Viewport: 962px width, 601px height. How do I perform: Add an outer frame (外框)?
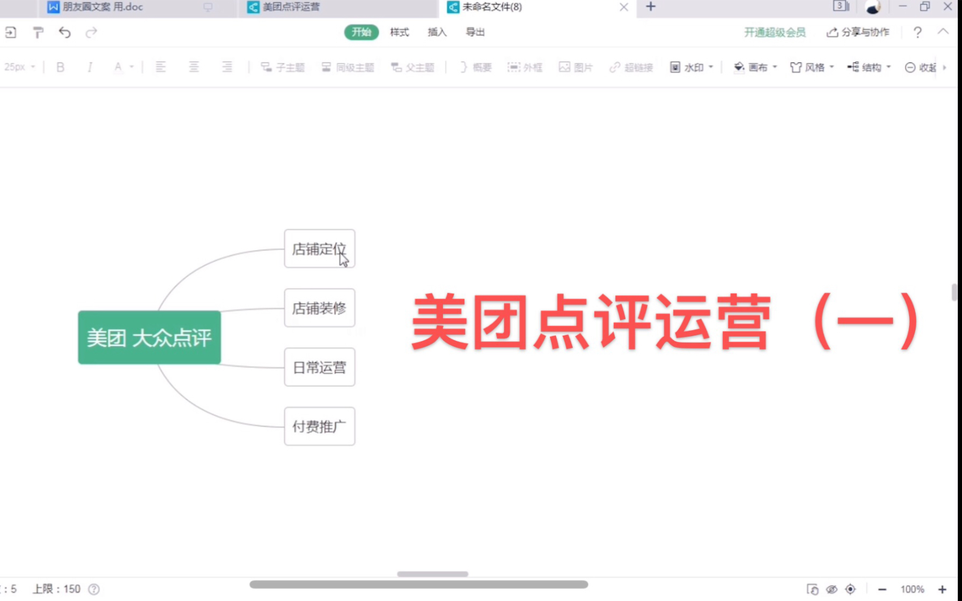click(x=525, y=67)
